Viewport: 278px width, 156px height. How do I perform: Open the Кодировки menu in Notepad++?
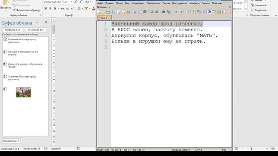coord(138,3)
